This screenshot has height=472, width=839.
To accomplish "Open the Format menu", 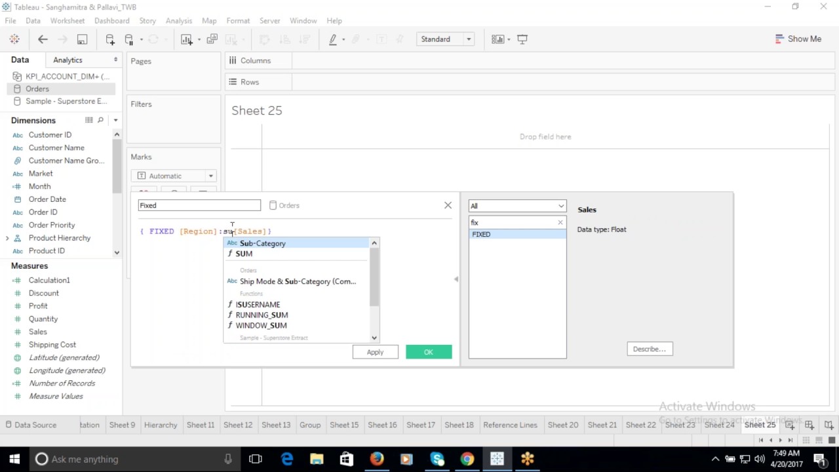I will (238, 21).
